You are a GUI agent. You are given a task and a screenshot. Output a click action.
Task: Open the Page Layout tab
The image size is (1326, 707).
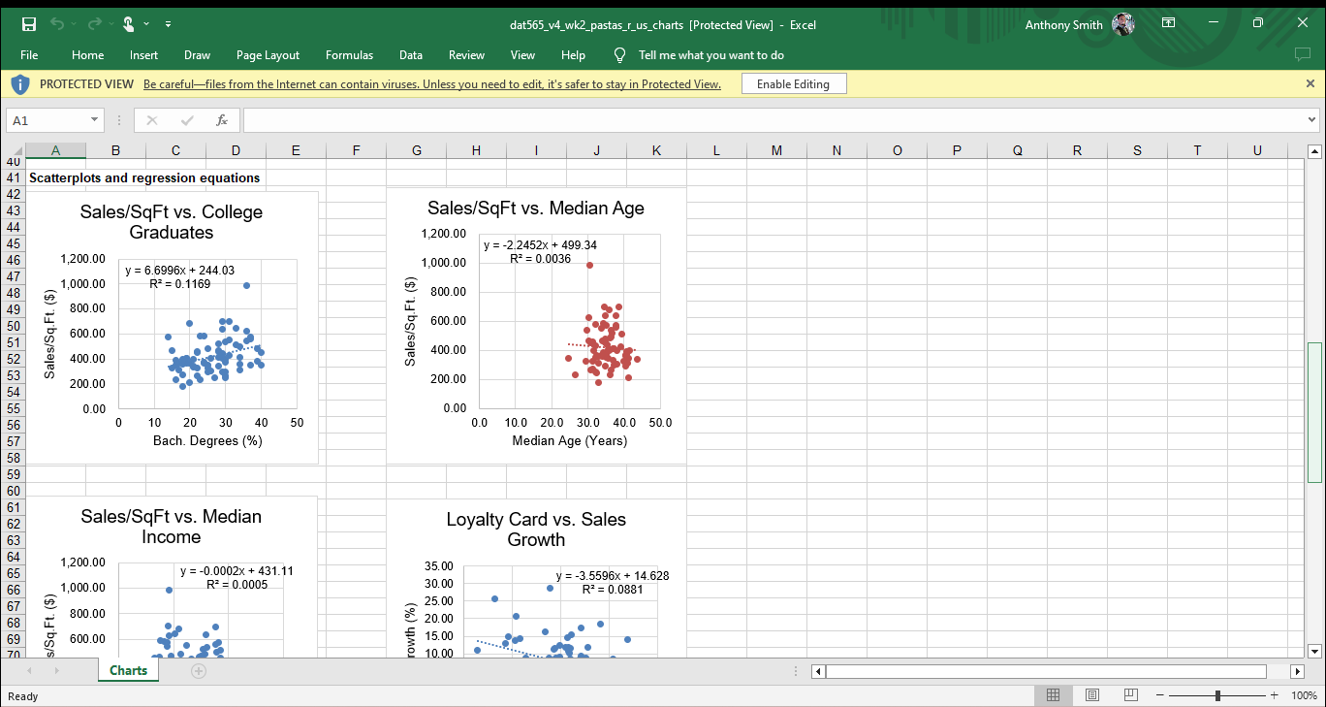coord(268,55)
